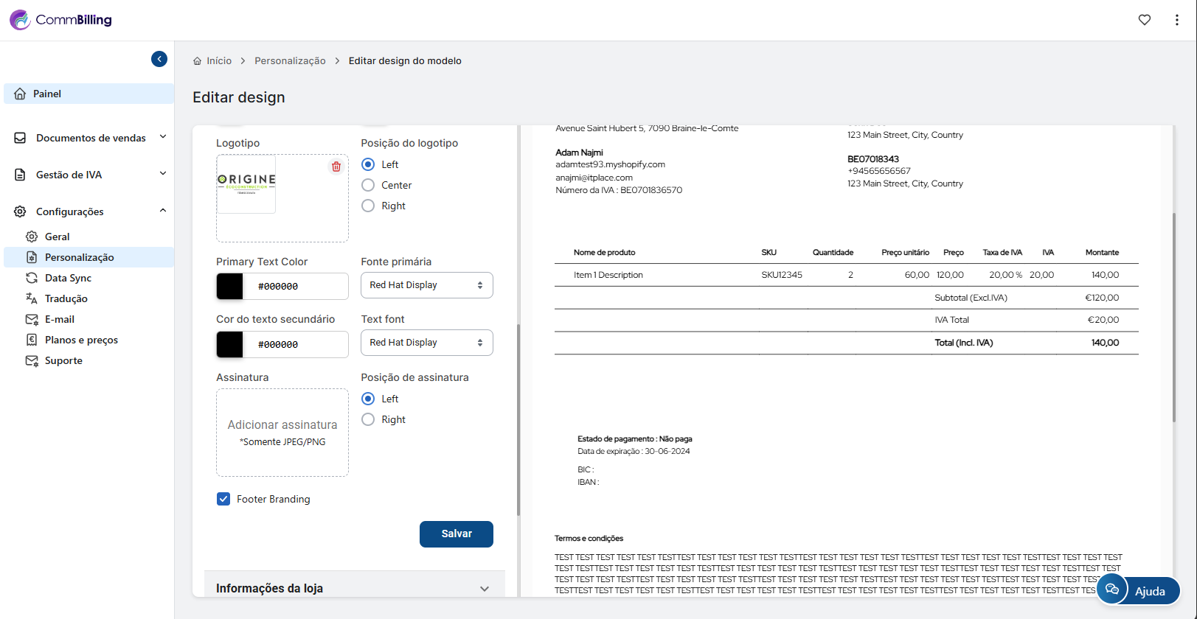Uncheck the Footer Branding checkbox
This screenshot has width=1197, height=619.
223,499
